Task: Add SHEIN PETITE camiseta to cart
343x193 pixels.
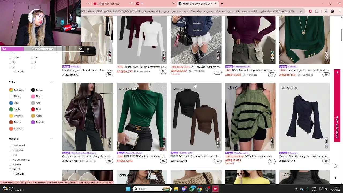Action: (x=163, y=161)
